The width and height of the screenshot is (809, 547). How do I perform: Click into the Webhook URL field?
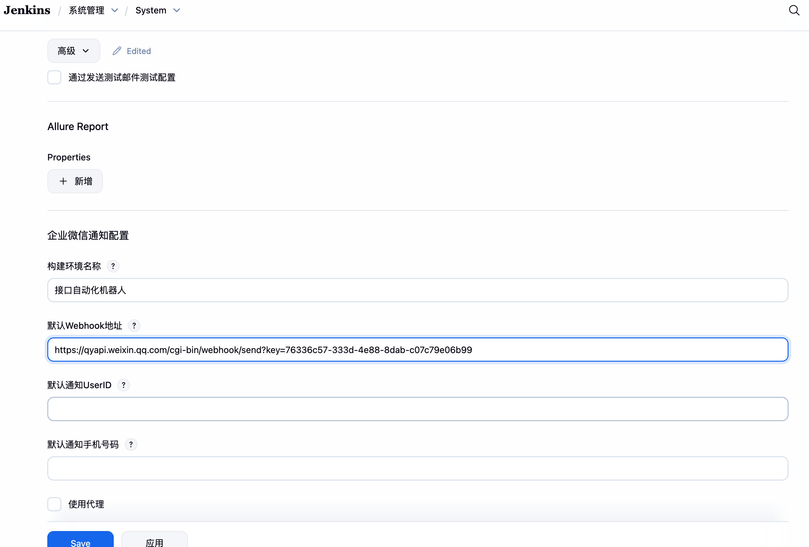tap(418, 350)
